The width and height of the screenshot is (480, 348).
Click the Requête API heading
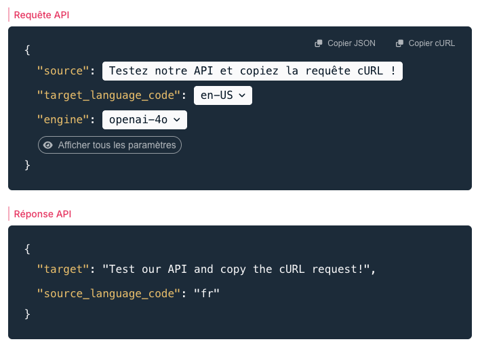tap(41, 15)
